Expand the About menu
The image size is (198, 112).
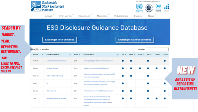49,16
